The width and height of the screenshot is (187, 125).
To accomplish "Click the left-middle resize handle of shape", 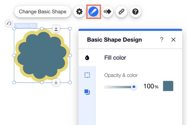I will 14,55.
